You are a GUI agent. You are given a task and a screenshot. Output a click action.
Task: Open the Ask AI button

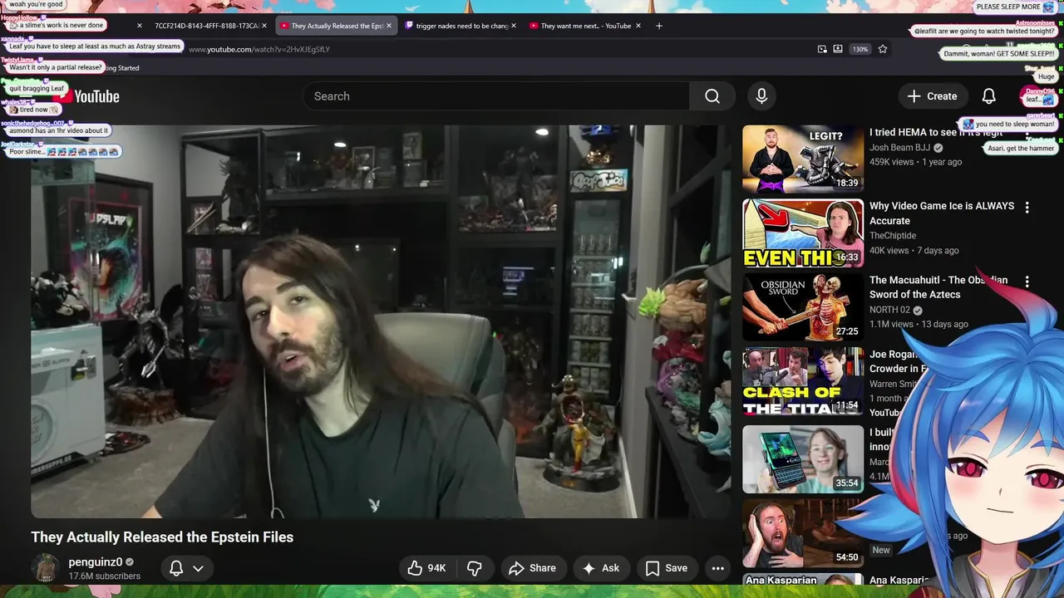600,568
